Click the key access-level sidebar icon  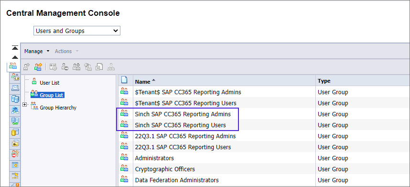15,154
